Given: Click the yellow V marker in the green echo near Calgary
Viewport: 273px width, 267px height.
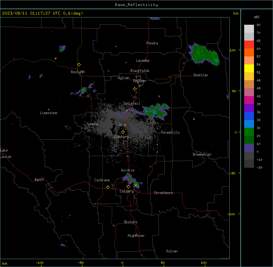Looking at the screenshot, I should pos(136,185).
